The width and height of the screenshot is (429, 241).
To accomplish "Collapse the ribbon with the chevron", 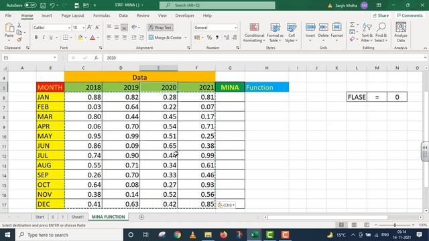I will (x=425, y=48).
